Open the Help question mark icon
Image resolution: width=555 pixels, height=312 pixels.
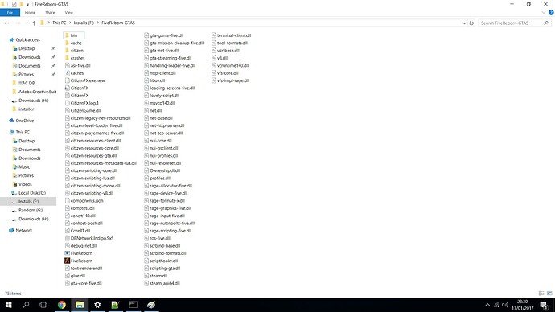click(551, 12)
